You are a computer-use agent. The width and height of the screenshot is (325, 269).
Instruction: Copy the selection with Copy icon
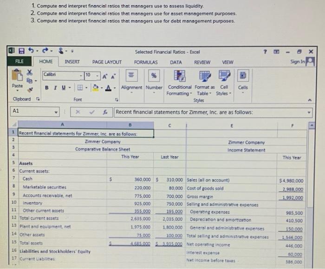[30, 80]
